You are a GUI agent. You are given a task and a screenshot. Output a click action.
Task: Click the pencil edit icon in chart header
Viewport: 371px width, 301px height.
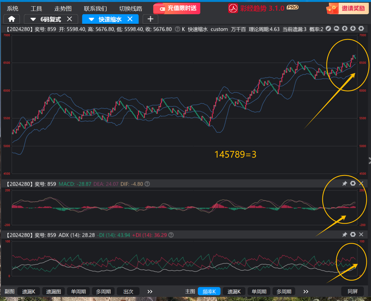pyautogui.click(x=328, y=29)
